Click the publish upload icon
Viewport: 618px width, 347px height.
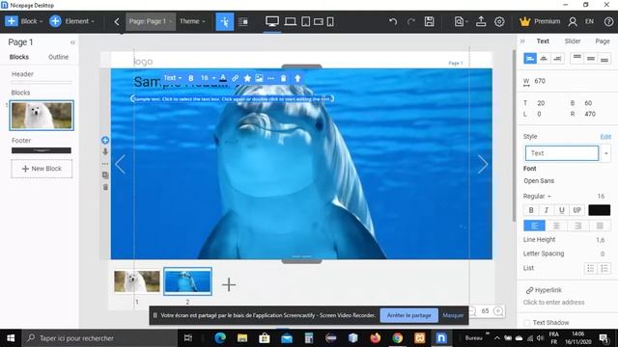481,21
